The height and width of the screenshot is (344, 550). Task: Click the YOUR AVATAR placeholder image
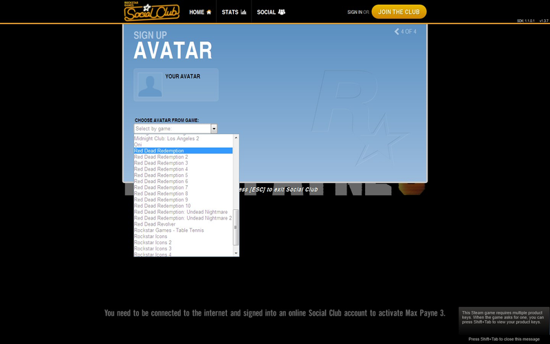[150, 85]
